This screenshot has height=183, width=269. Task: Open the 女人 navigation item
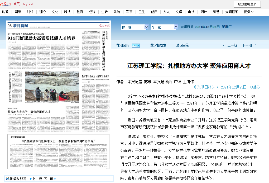[x=166, y=12]
